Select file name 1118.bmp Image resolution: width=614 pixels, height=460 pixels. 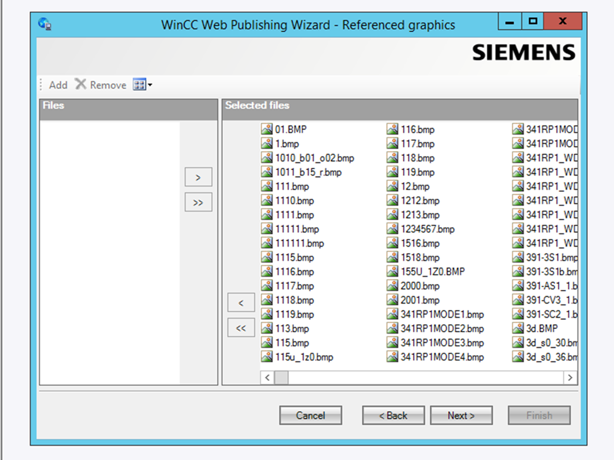point(295,300)
